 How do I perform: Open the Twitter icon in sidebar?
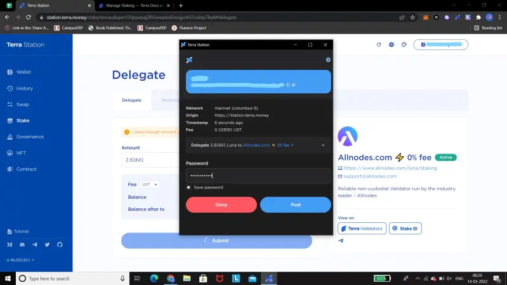click(47, 245)
